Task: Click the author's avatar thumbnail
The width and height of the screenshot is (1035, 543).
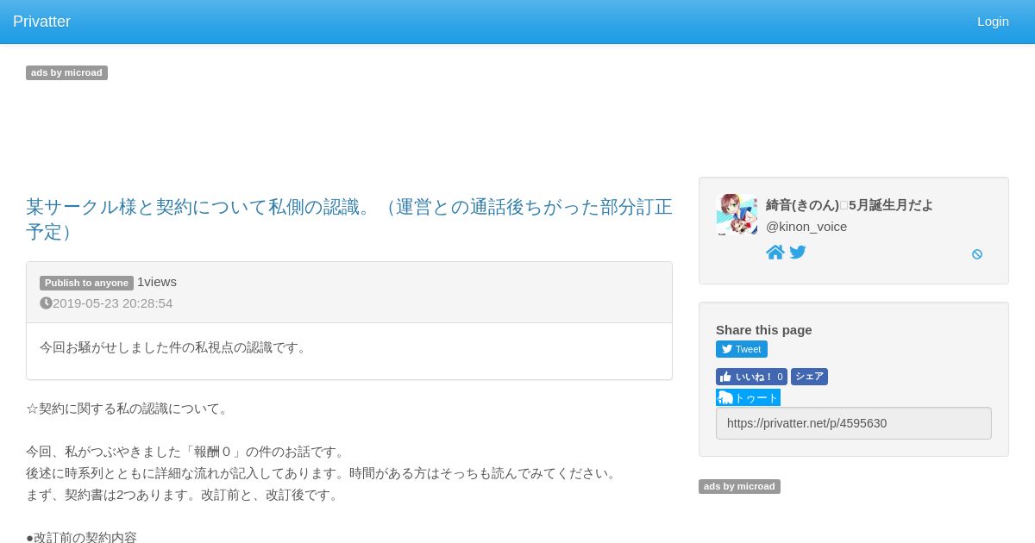Action: [737, 214]
